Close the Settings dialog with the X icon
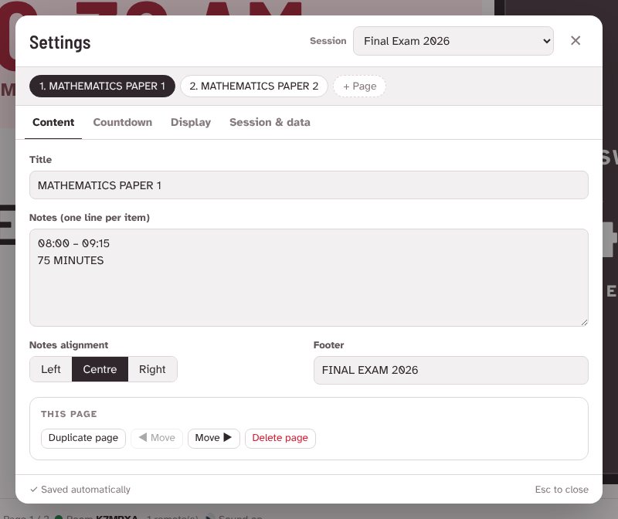The width and height of the screenshot is (618, 519). 575,41
